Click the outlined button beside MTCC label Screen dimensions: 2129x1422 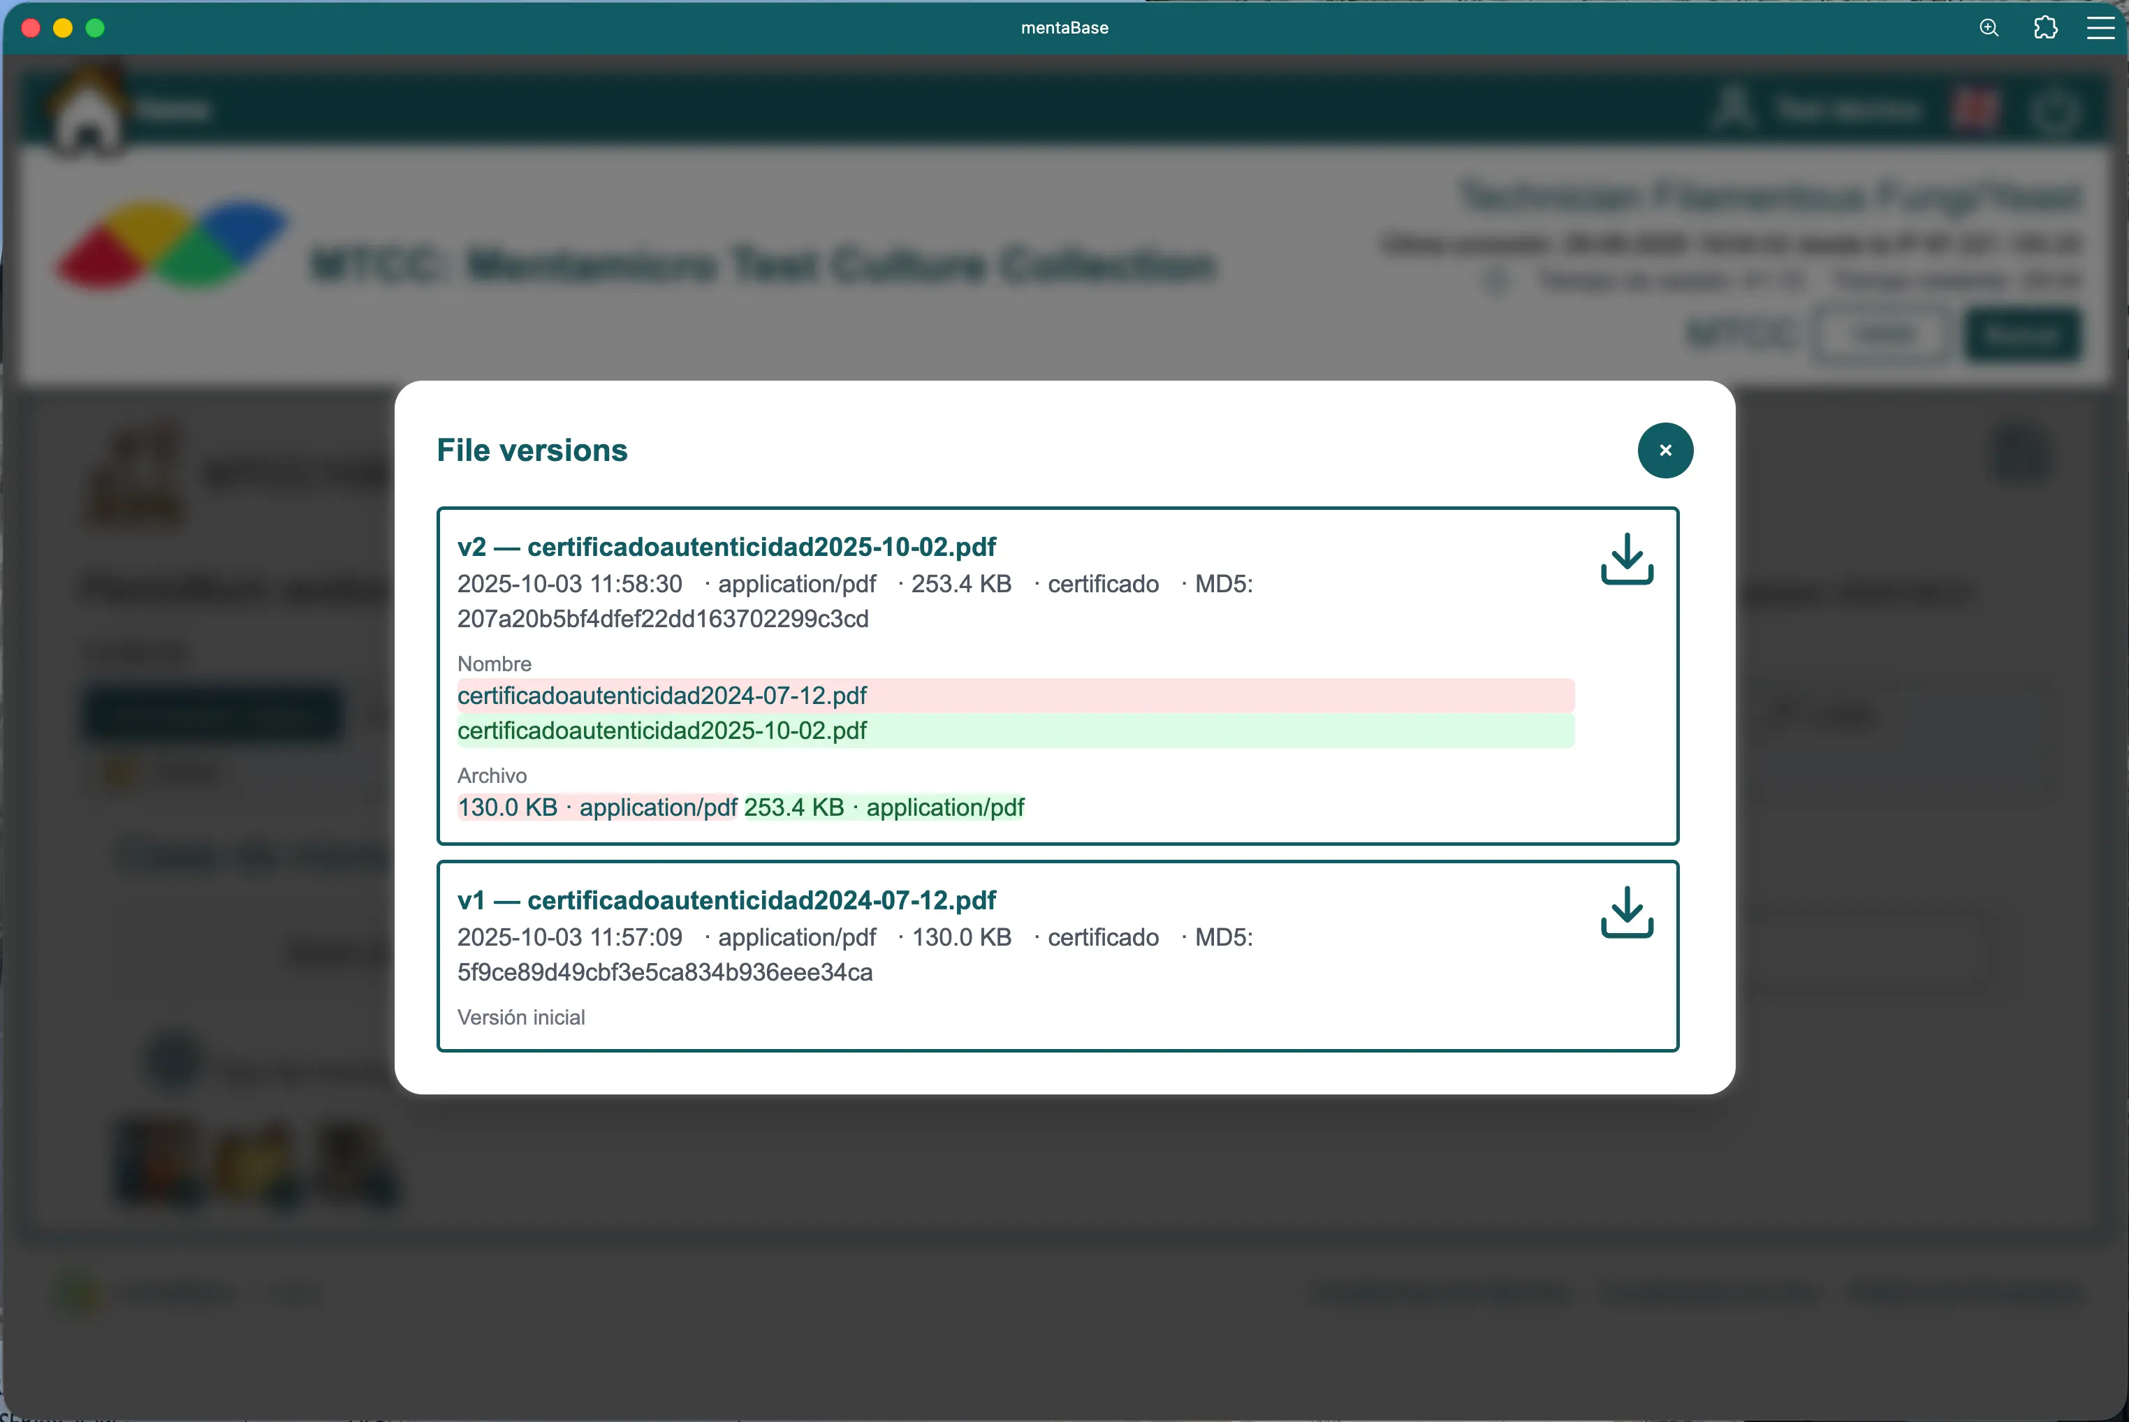1883,335
